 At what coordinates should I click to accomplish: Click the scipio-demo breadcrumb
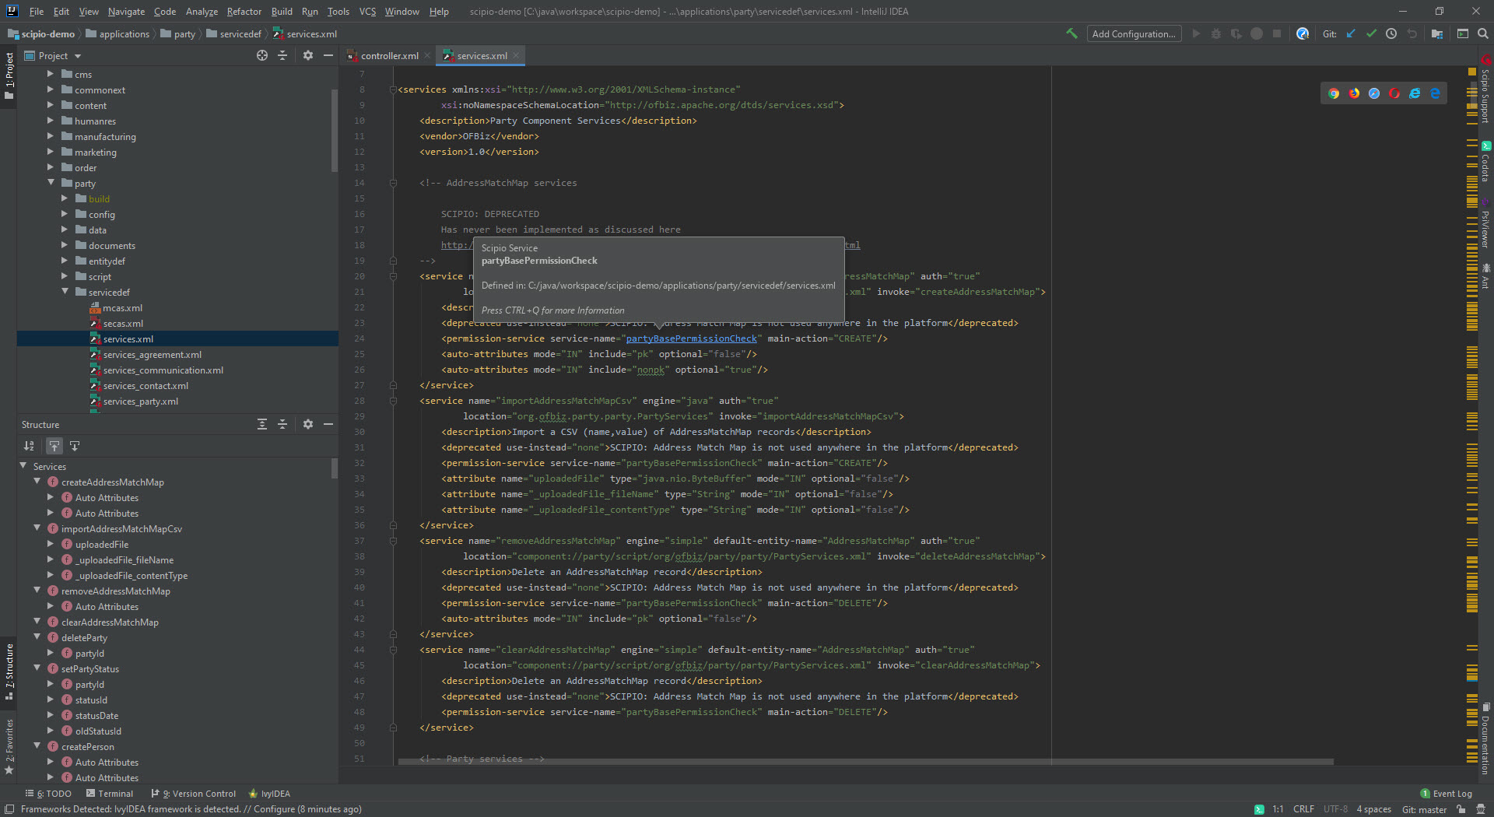coord(41,33)
